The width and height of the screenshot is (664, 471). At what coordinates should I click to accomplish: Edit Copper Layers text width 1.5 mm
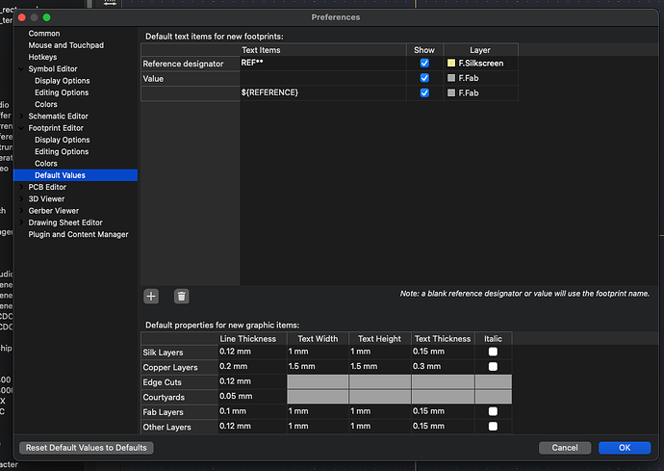pyautogui.click(x=318, y=366)
